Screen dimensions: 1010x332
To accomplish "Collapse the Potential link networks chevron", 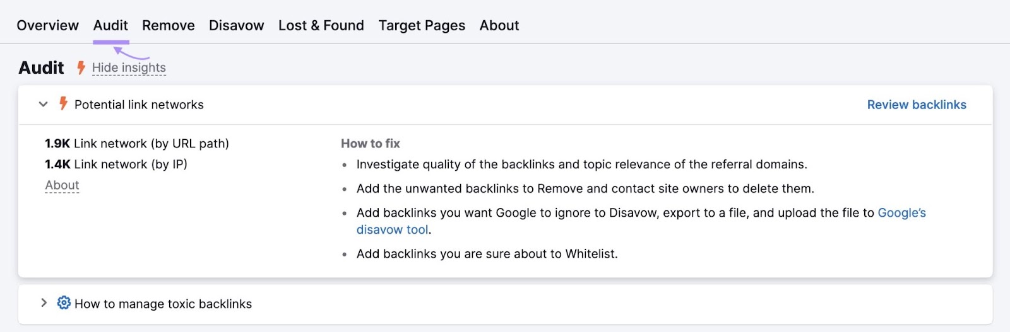I will 43,105.
